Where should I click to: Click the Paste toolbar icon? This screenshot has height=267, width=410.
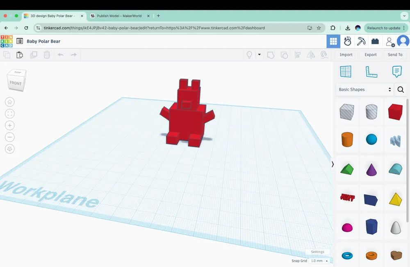(20, 55)
